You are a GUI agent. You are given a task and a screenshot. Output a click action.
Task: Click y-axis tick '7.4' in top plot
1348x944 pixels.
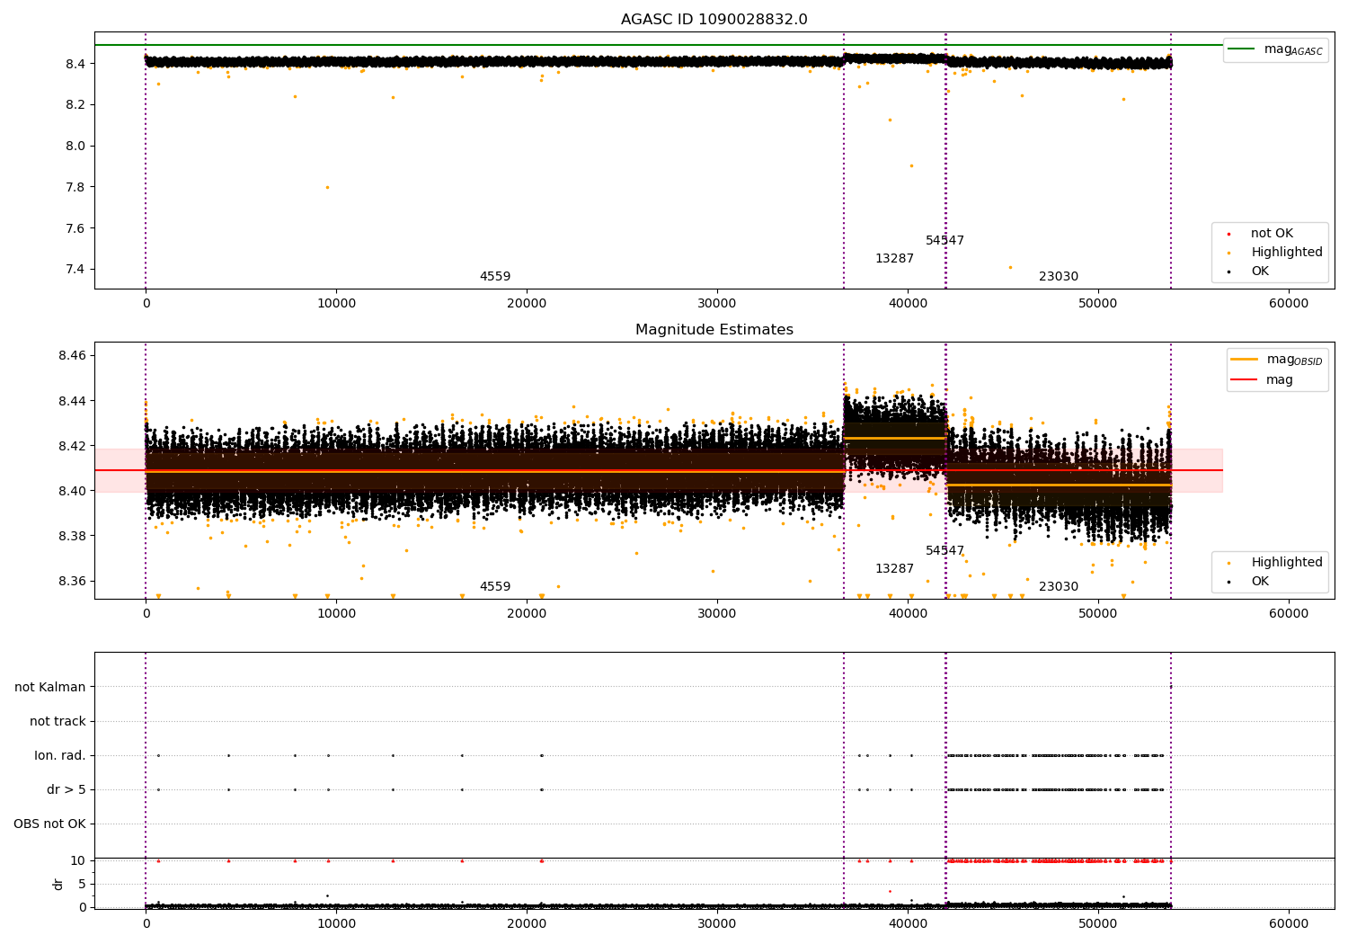(x=75, y=270)
